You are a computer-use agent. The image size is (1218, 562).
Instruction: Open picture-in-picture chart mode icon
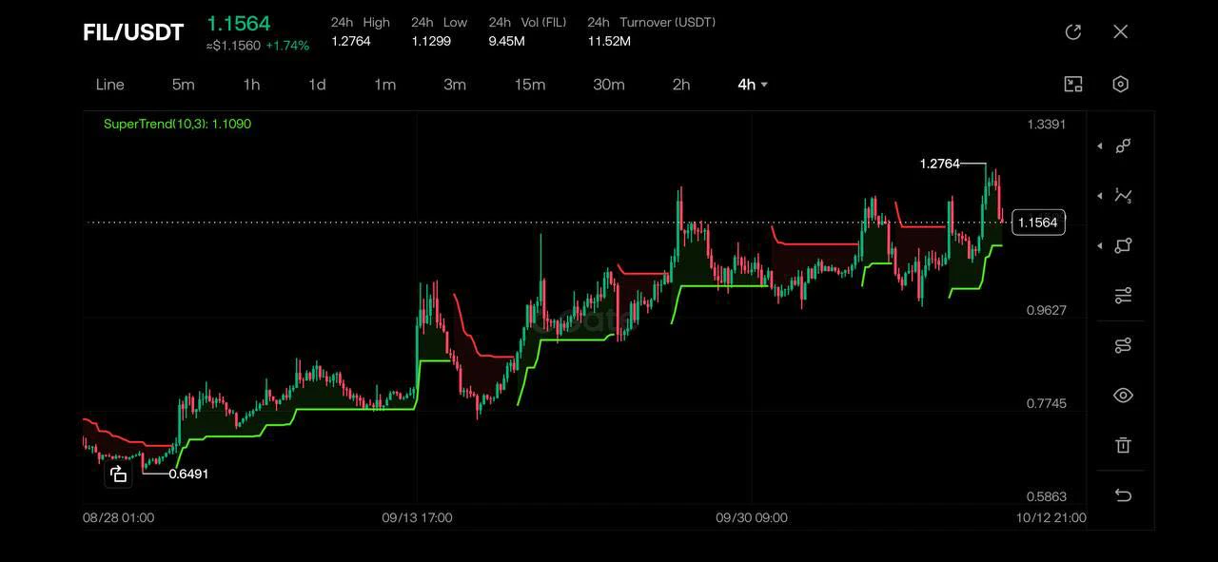[1073, 84]
